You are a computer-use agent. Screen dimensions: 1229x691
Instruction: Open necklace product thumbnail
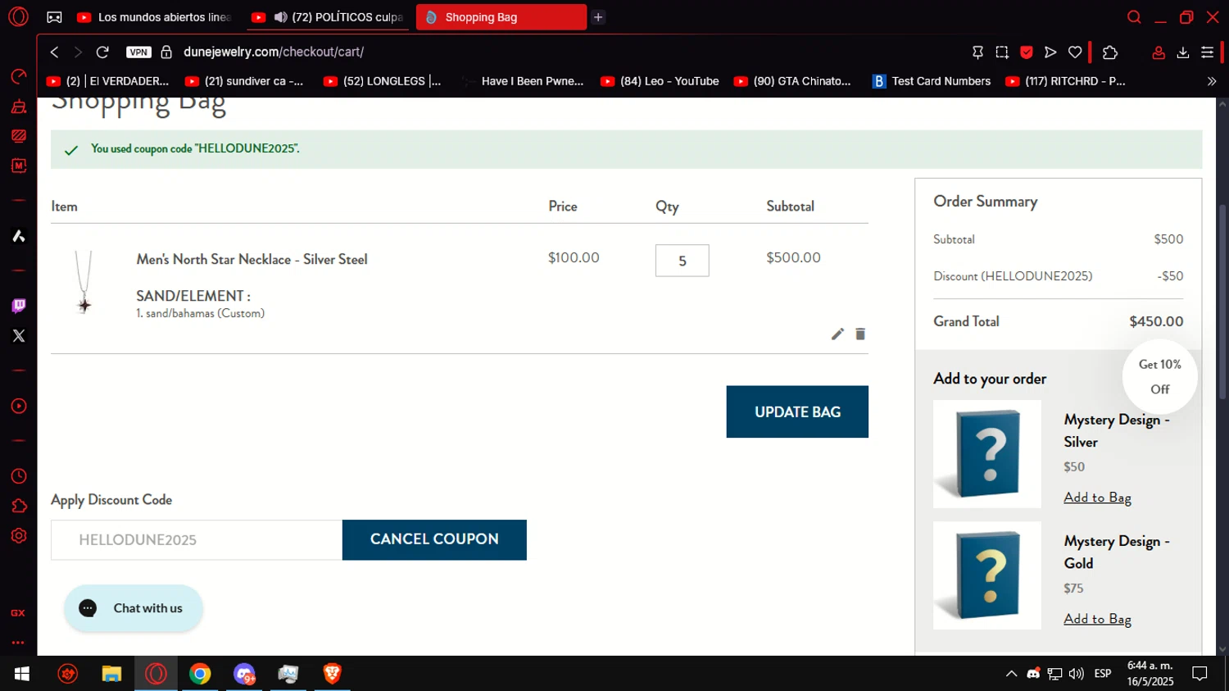(84, 282)
